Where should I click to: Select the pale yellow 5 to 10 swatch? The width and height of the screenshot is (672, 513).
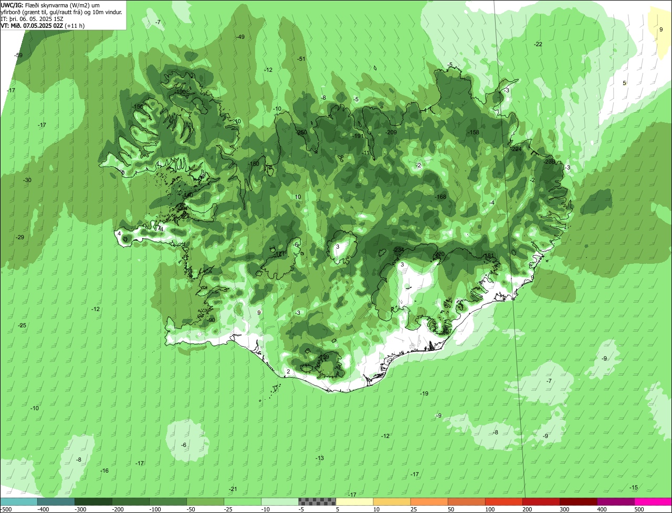click(x=354, y=501)
